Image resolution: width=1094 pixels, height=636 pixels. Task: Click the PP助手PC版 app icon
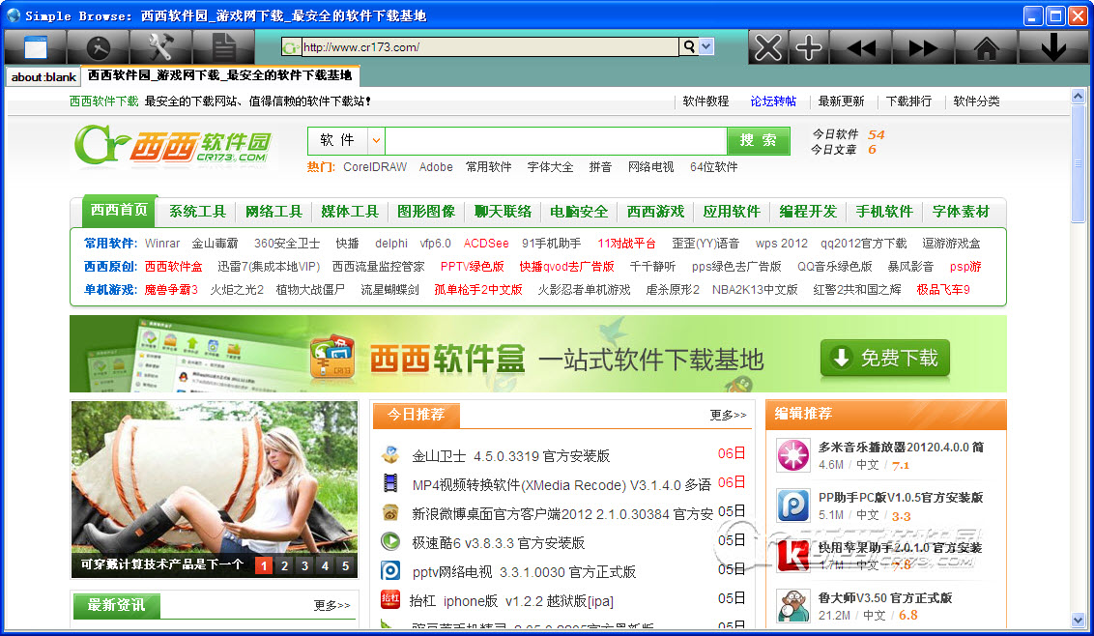(793, 506)
